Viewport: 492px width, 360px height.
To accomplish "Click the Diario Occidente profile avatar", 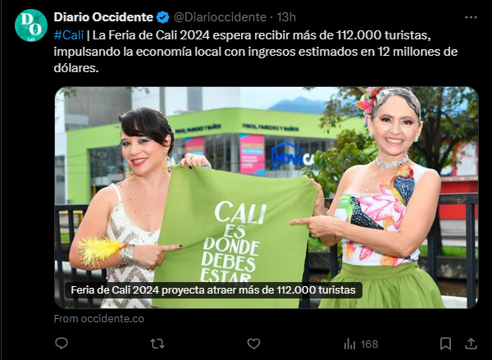I will point(31,25).
